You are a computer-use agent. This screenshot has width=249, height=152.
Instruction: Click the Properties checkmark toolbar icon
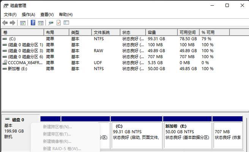click(59, 23)
